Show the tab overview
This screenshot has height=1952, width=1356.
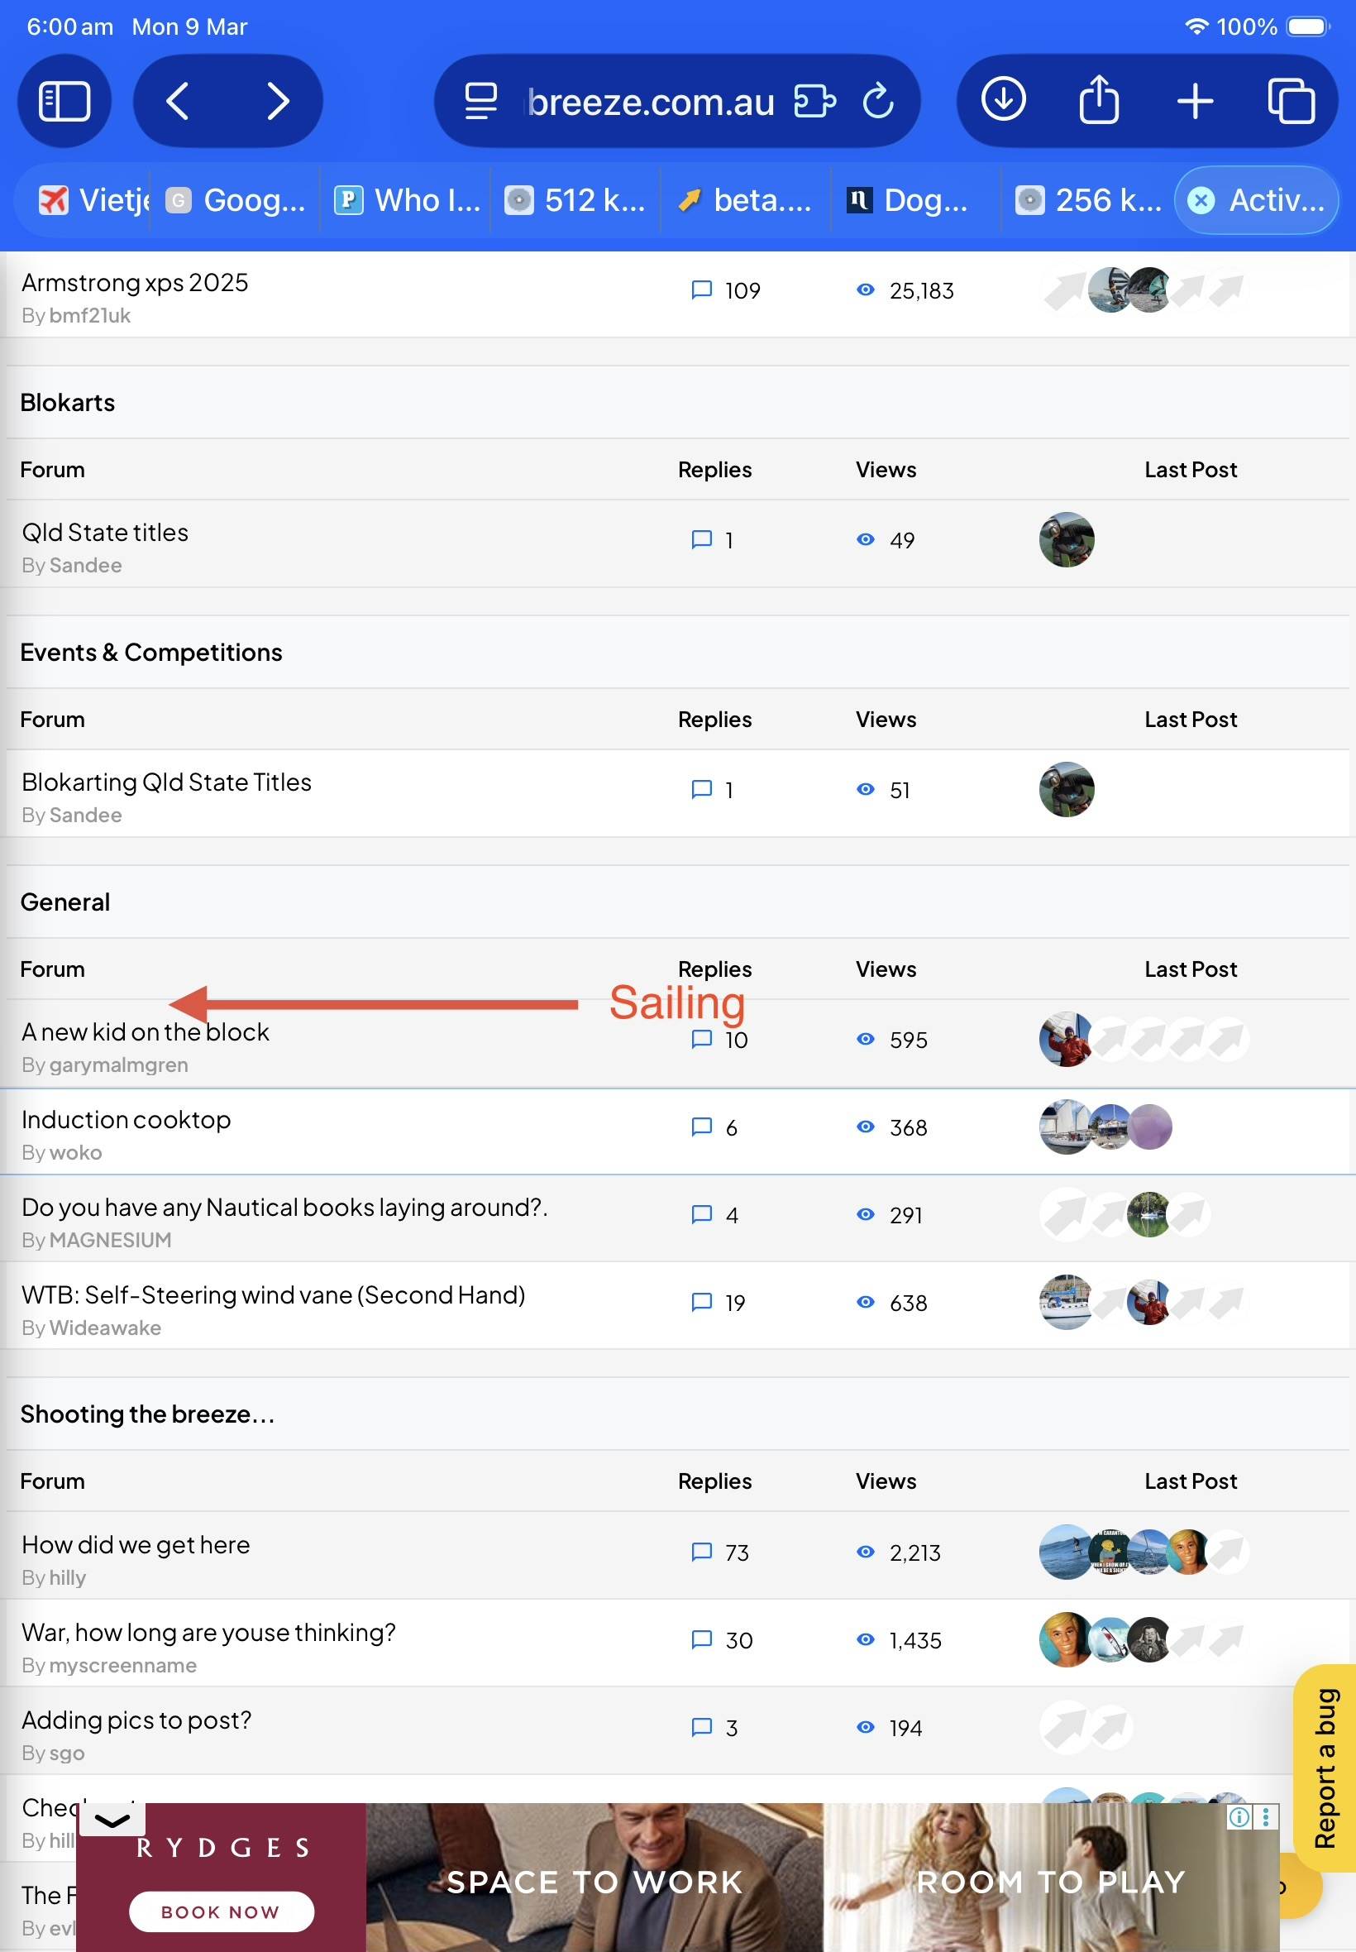1291,101
